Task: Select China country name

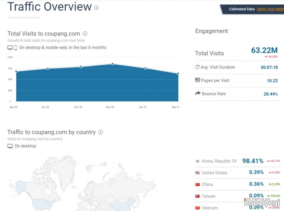Action: tap(207, 184)
